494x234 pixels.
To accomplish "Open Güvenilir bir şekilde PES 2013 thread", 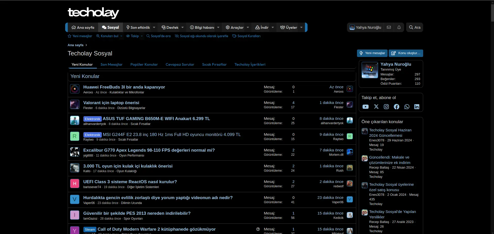I will (x=137, y=213).
